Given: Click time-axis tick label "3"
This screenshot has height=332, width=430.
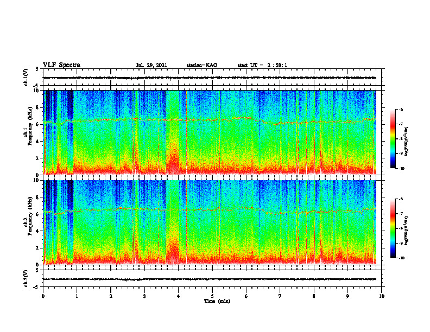Looking at the screenshot, I should pyautogui.click(x=144, y=296).
